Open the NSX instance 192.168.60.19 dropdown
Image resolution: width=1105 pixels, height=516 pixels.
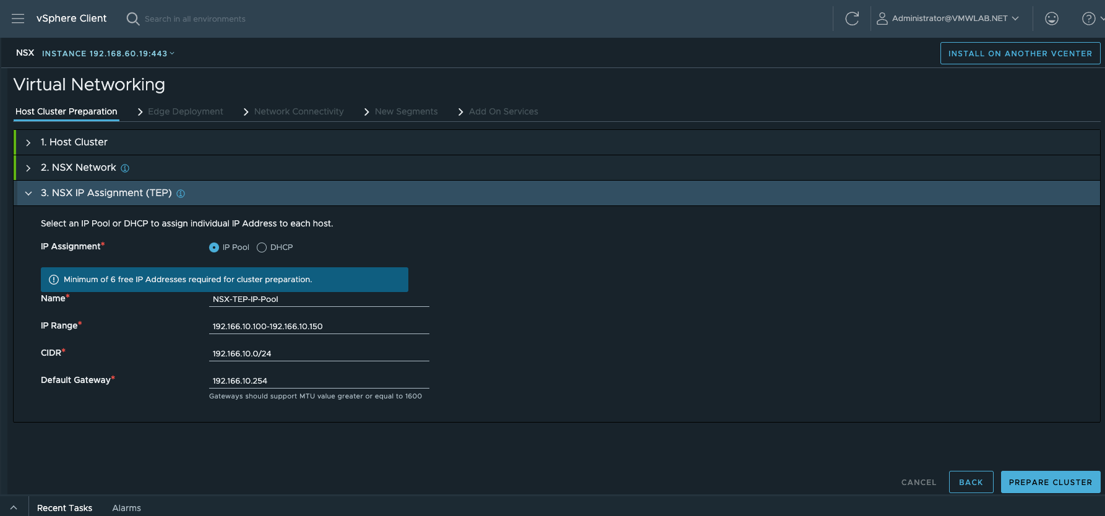coord(108,54)
